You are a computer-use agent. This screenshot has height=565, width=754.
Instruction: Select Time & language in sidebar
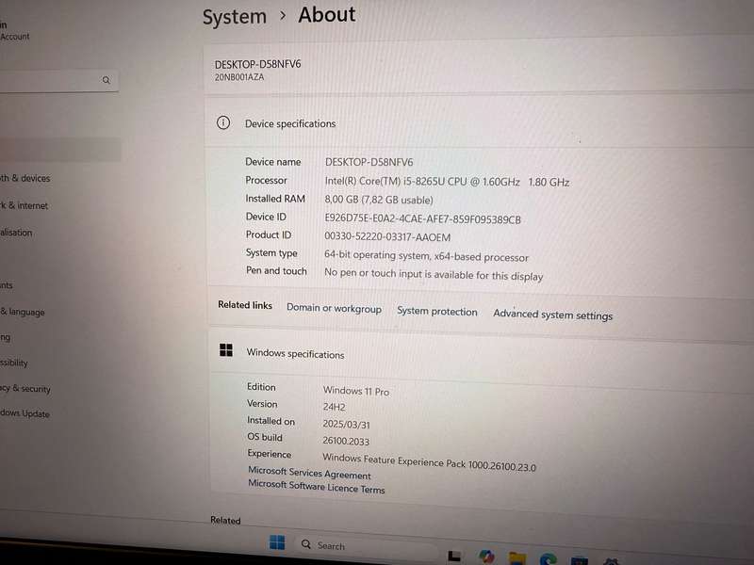point(22,312)
